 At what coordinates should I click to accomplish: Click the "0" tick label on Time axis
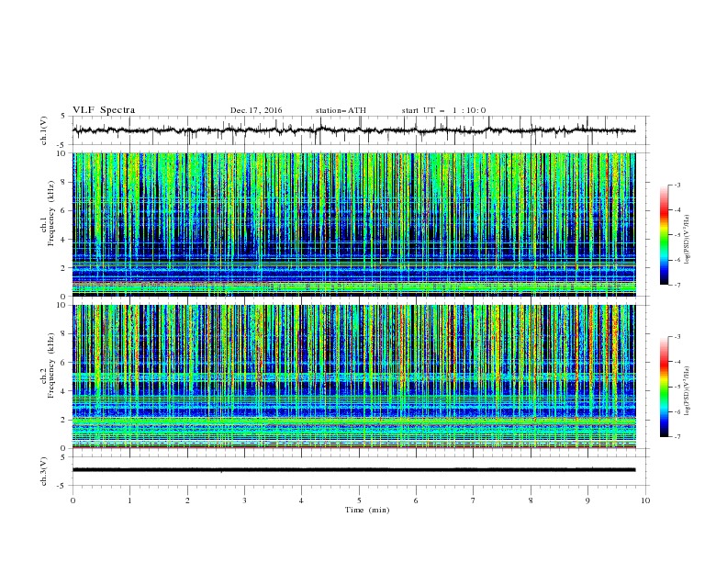pyautogui.click(x=73, y=500)
